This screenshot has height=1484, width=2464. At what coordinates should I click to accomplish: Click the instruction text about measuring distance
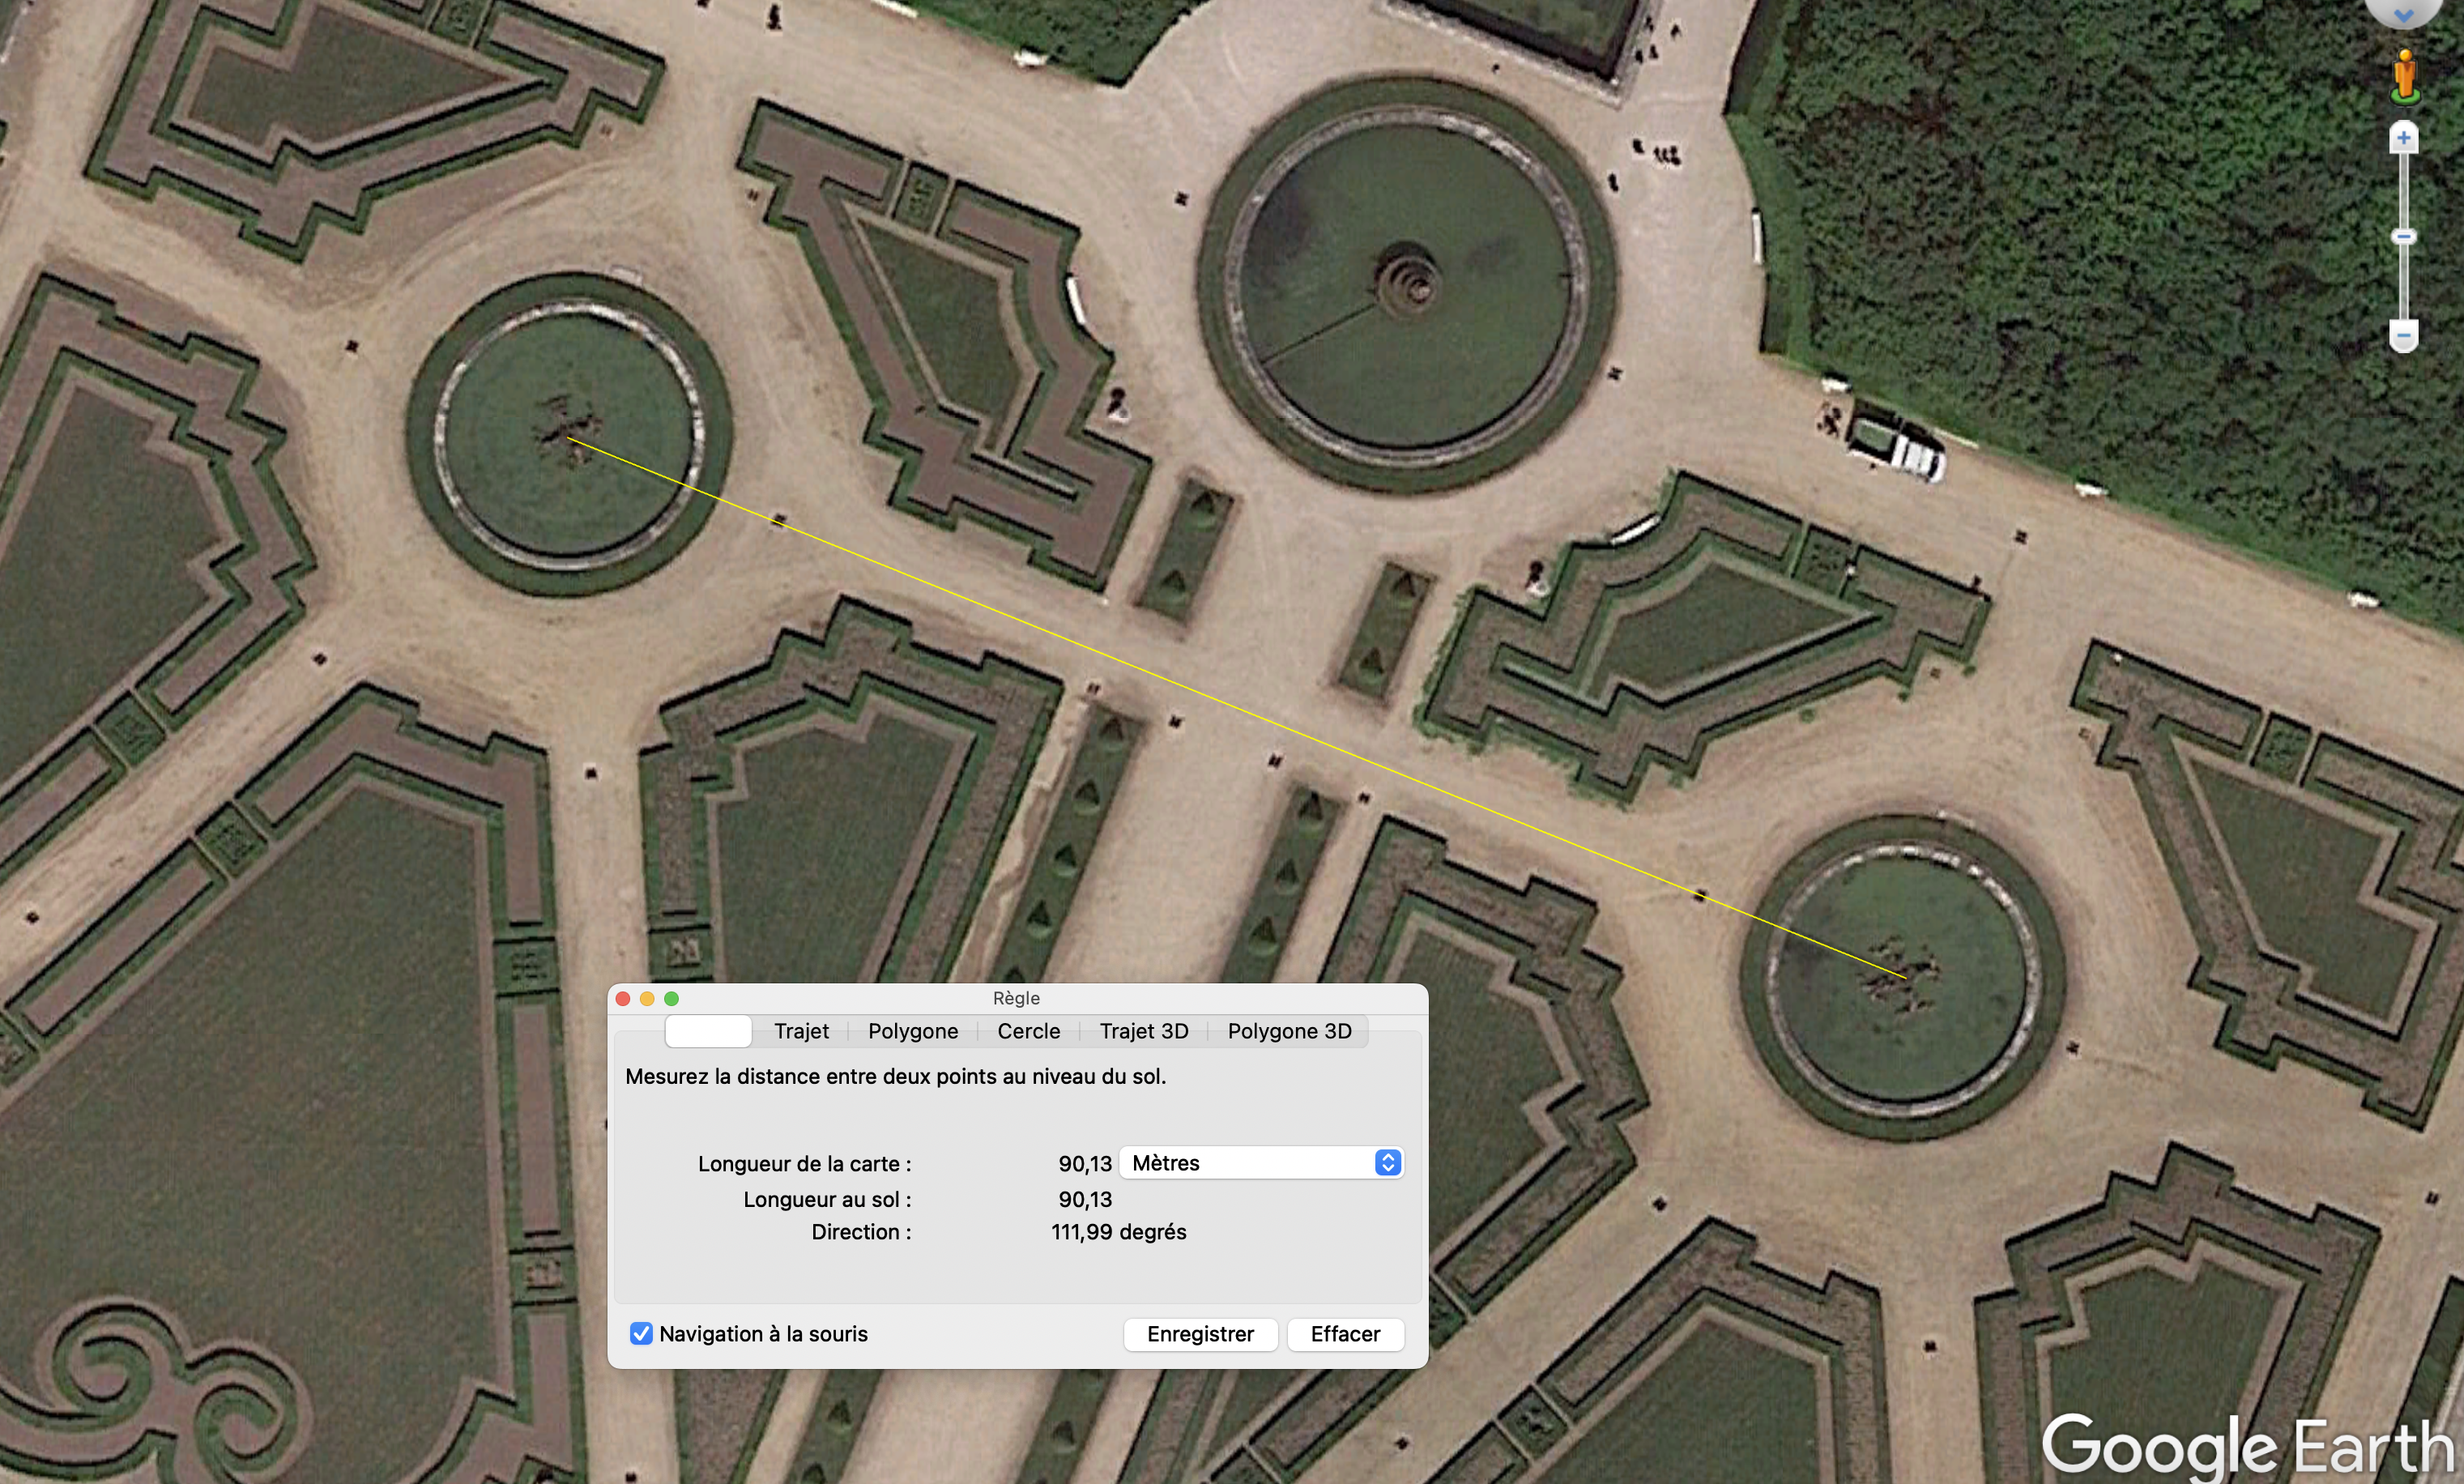895,1076
